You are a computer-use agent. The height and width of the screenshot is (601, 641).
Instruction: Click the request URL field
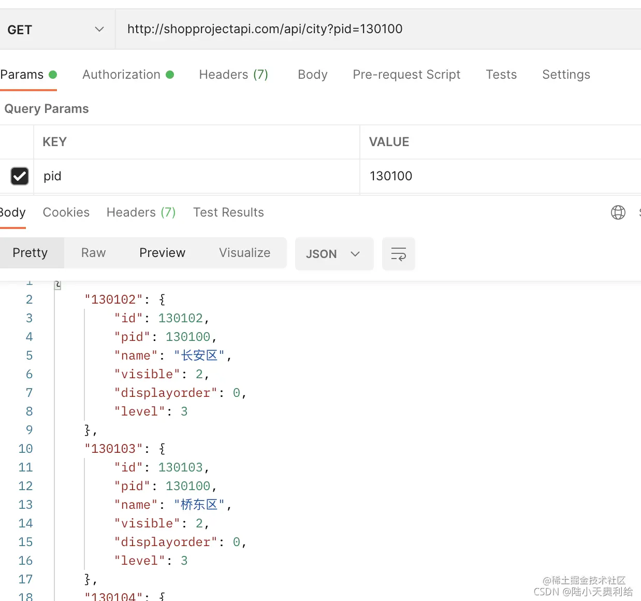[x=378, y=29]
